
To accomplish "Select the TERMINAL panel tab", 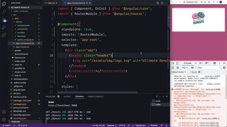I will pyautogui.click(x=79, y=97).
